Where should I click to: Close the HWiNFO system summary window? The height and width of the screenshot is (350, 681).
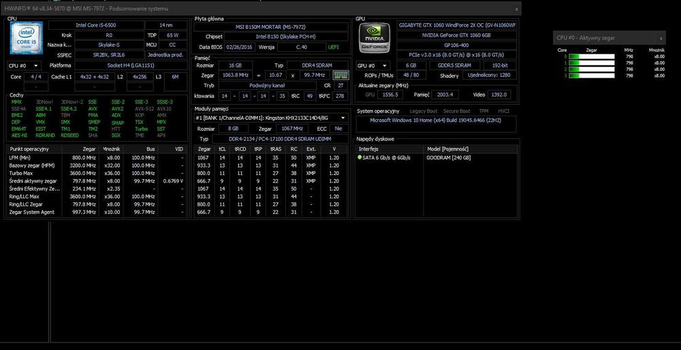pos(516,9)
